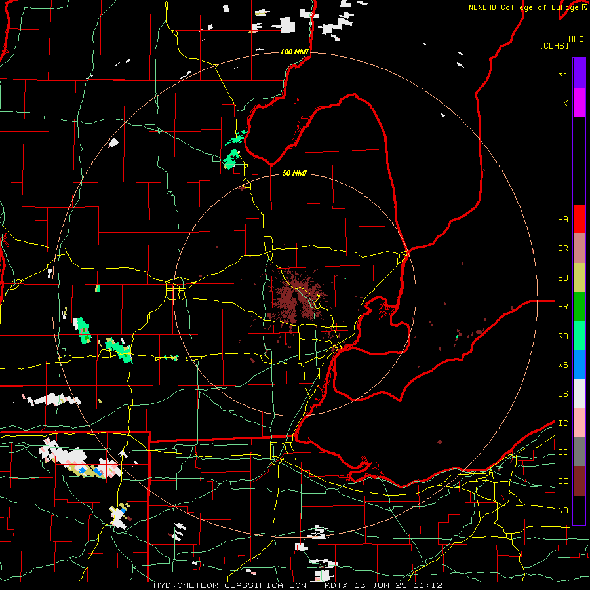The image size is (590, 590).
Task: Click the UK legend label
Action: click(562, 104)
